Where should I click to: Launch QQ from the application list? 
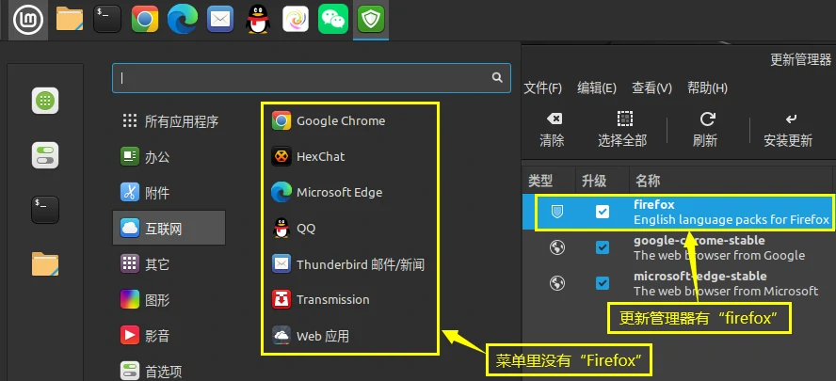[306, 228]
